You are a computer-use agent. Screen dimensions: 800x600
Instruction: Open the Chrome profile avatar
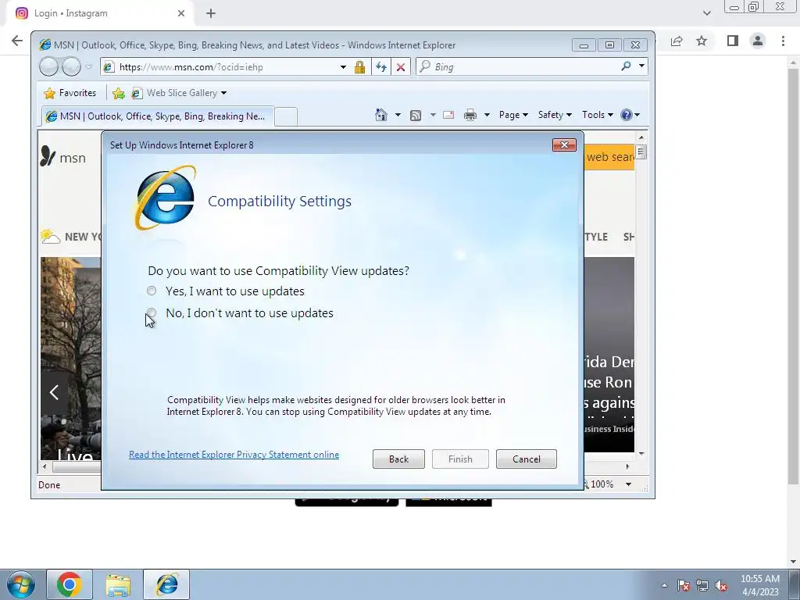click(x=758, y=41)
